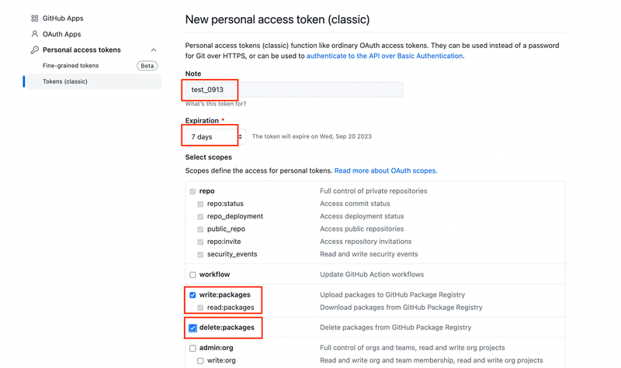621x368 pixels.
Task: Open Read more about OAuth scopes link
Action: [386, 170]
